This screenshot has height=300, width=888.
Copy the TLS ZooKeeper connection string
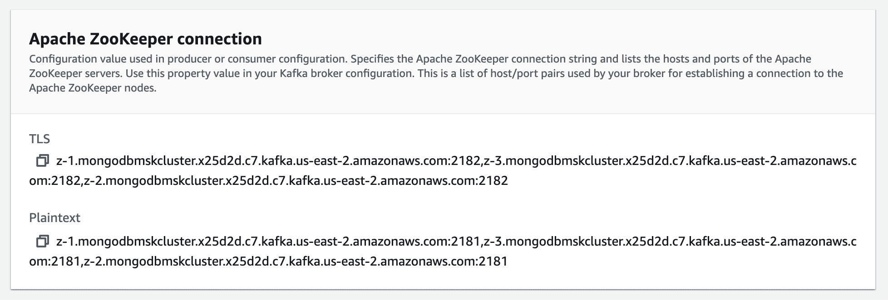43,161
